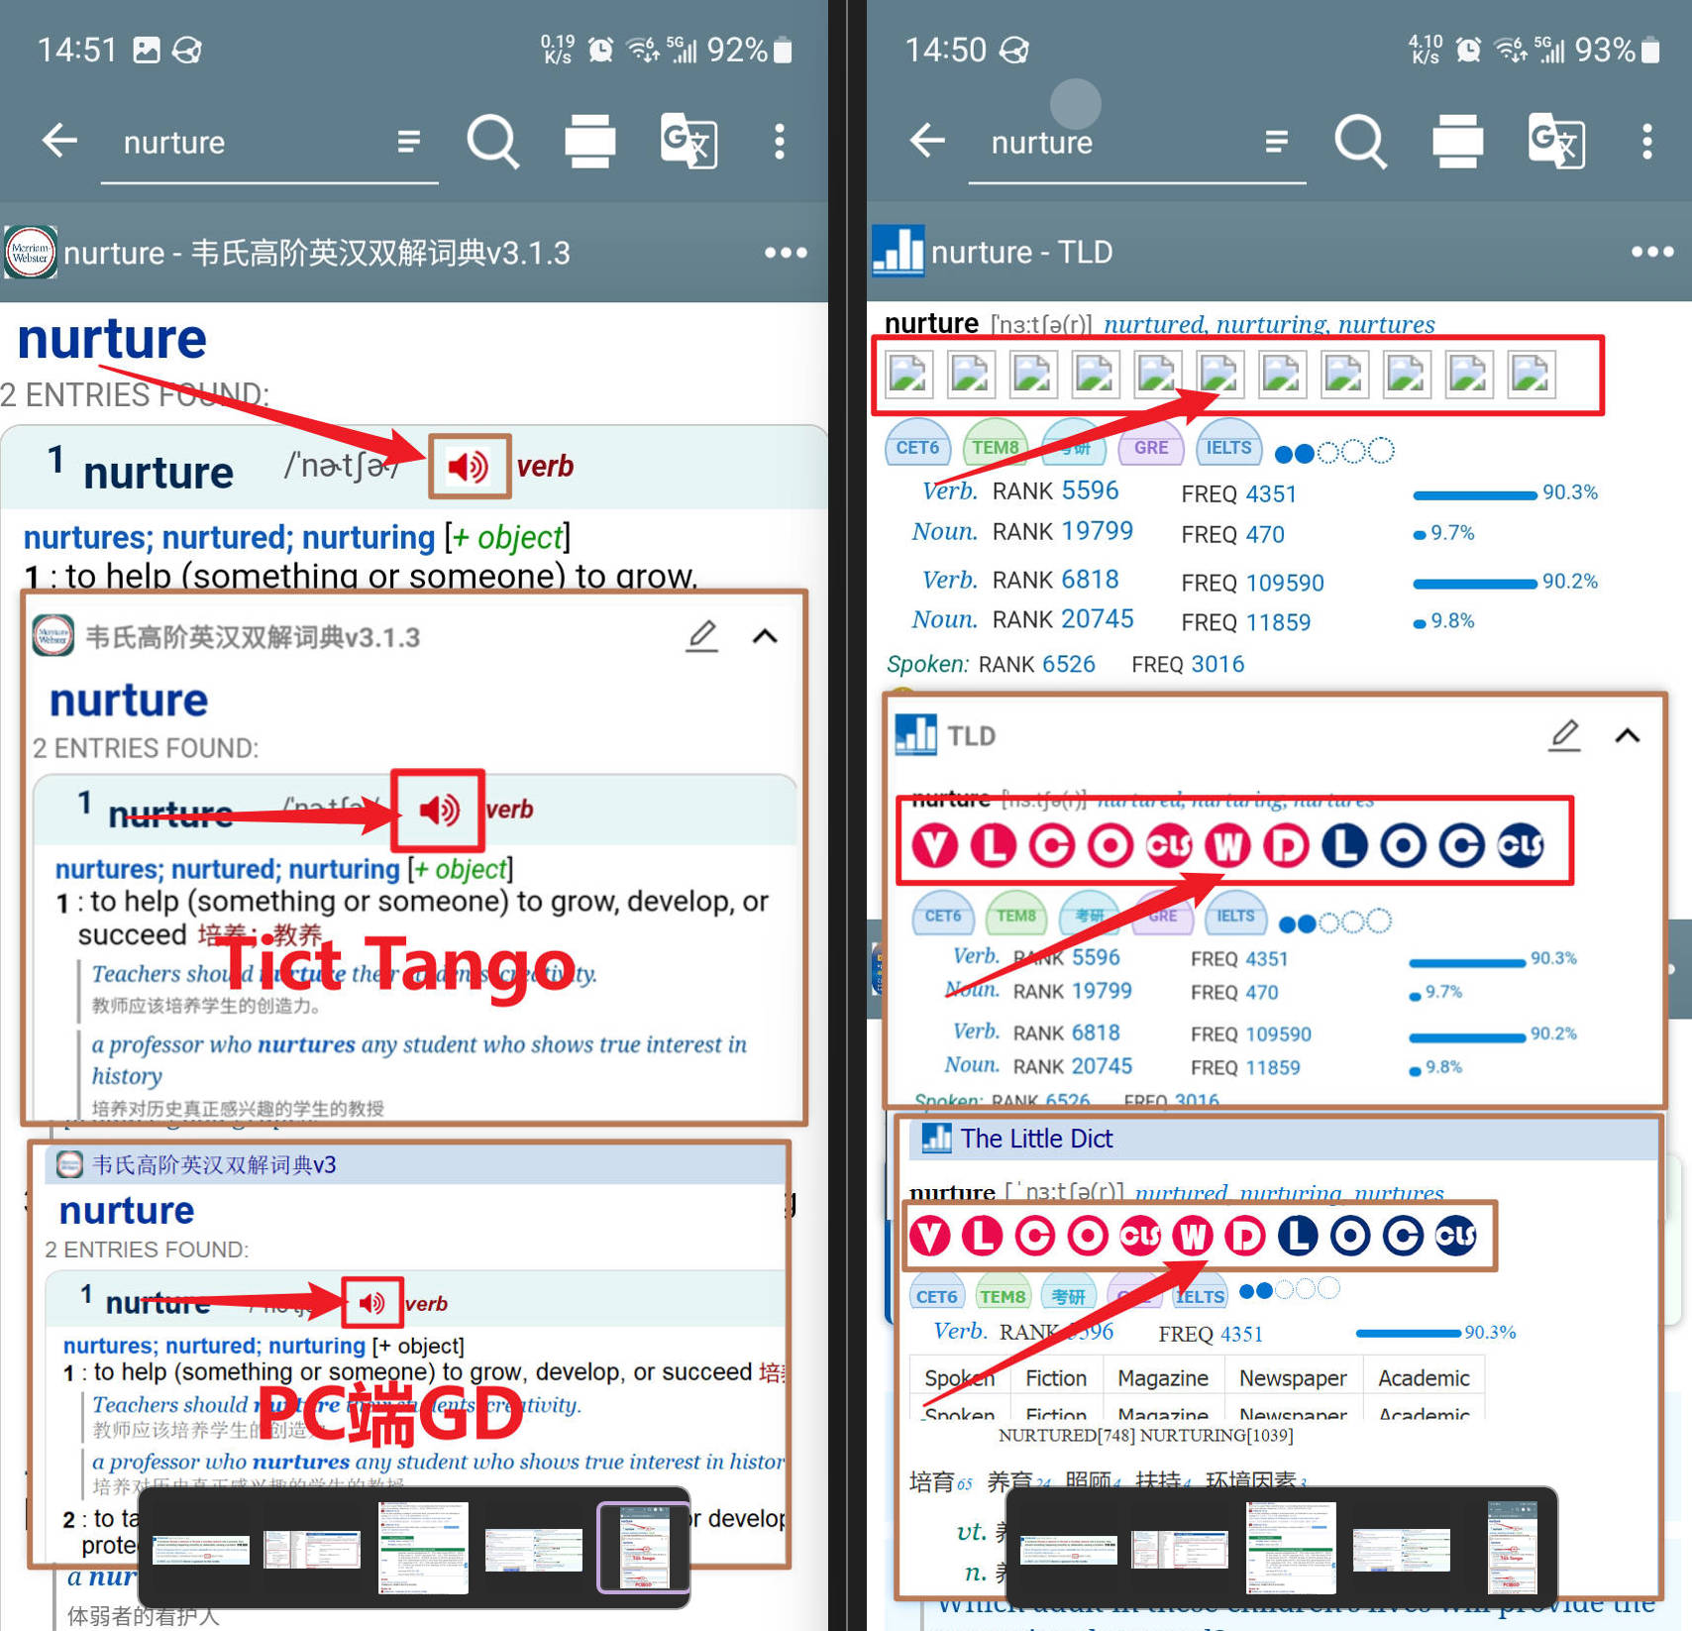Open the translate icon on left screen
This screenshot has width=1692, height=1631.
pyautogui.click(x=688, y=142)
